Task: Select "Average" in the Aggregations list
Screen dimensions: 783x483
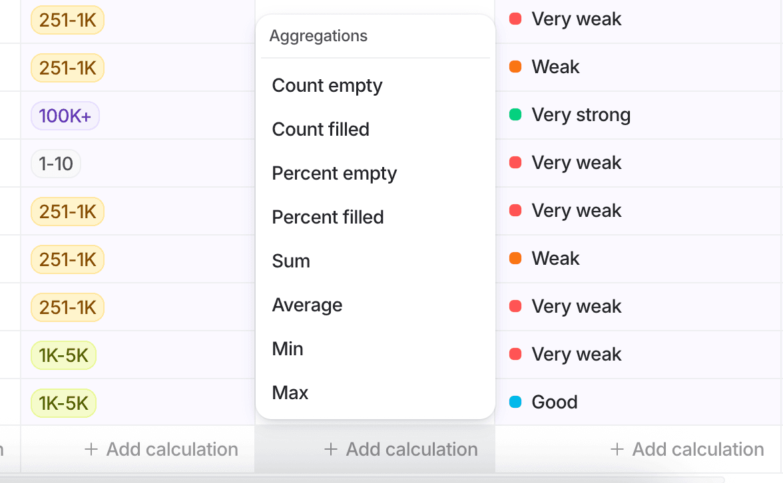Action: pos(307,305)
